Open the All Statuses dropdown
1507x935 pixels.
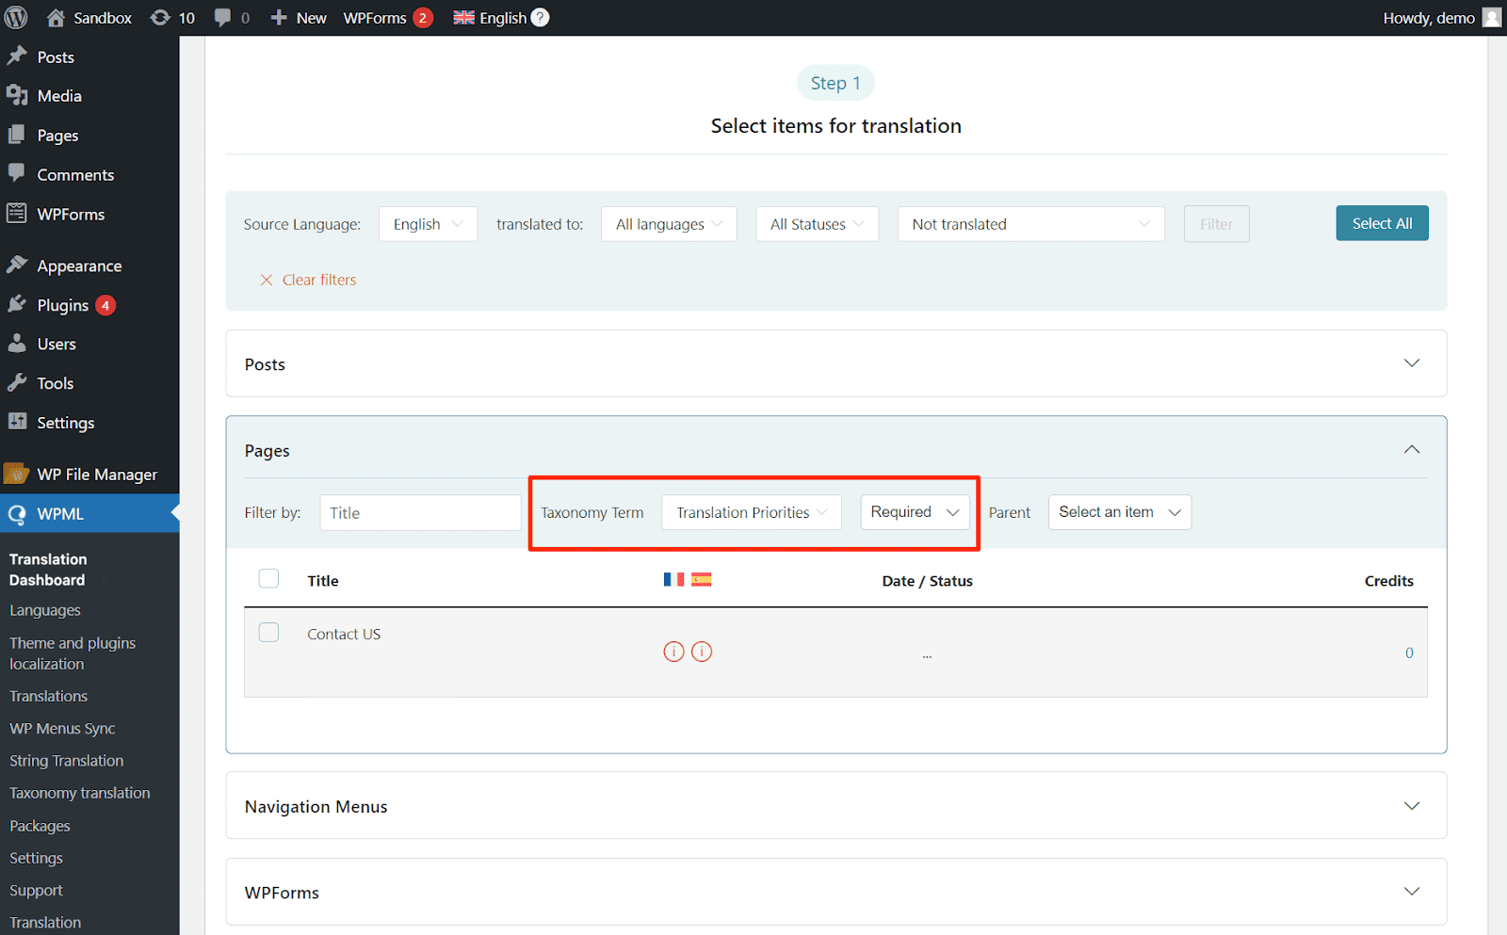pyautogui.click(x=817, y=224)
